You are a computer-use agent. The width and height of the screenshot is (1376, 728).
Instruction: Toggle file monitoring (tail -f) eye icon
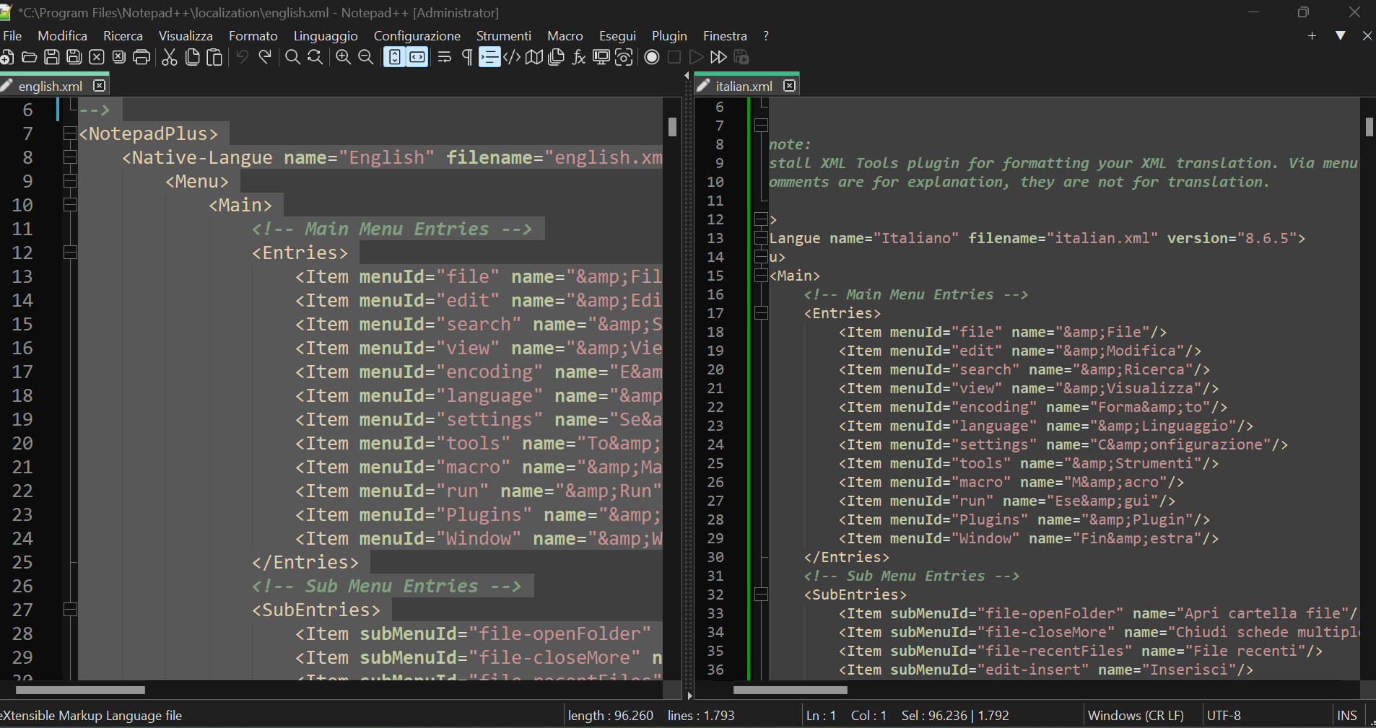click(x=624, y=57)
